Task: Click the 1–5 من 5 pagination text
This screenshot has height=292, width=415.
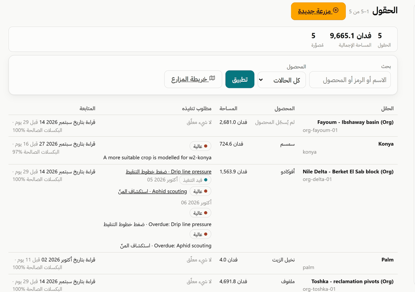Action: [359, 12]
